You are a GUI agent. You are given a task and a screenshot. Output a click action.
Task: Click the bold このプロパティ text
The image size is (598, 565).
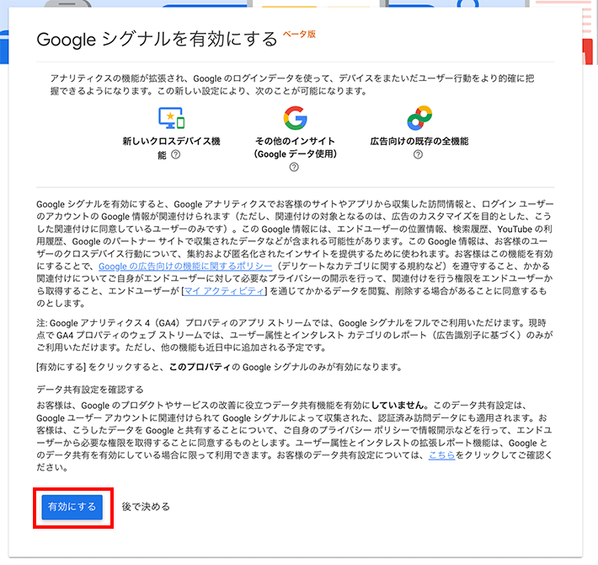pos(200,368)
